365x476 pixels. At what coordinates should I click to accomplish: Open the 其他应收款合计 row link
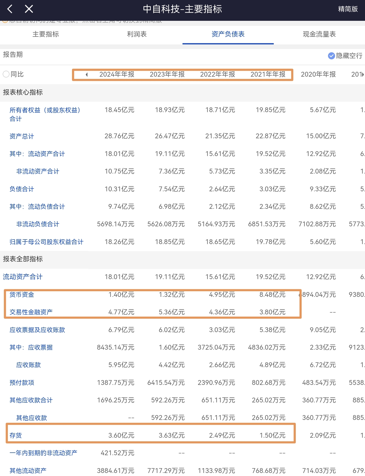click(31, 400)
